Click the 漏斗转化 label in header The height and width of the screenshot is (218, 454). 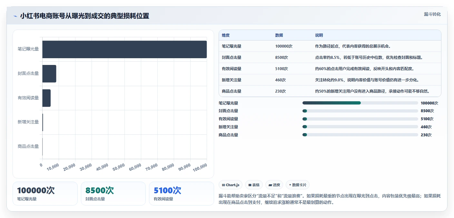(432, 14)
